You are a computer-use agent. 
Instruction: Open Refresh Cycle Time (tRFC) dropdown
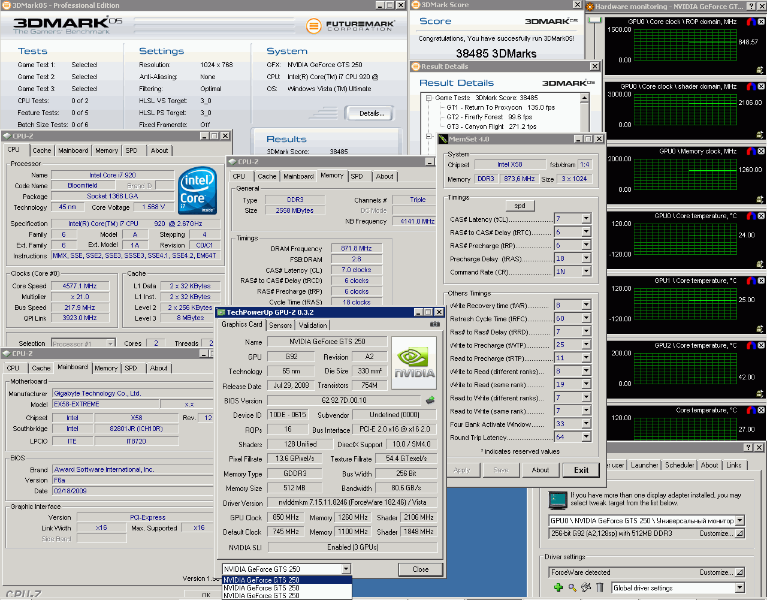pyautogui.click(x=586, y=318)
